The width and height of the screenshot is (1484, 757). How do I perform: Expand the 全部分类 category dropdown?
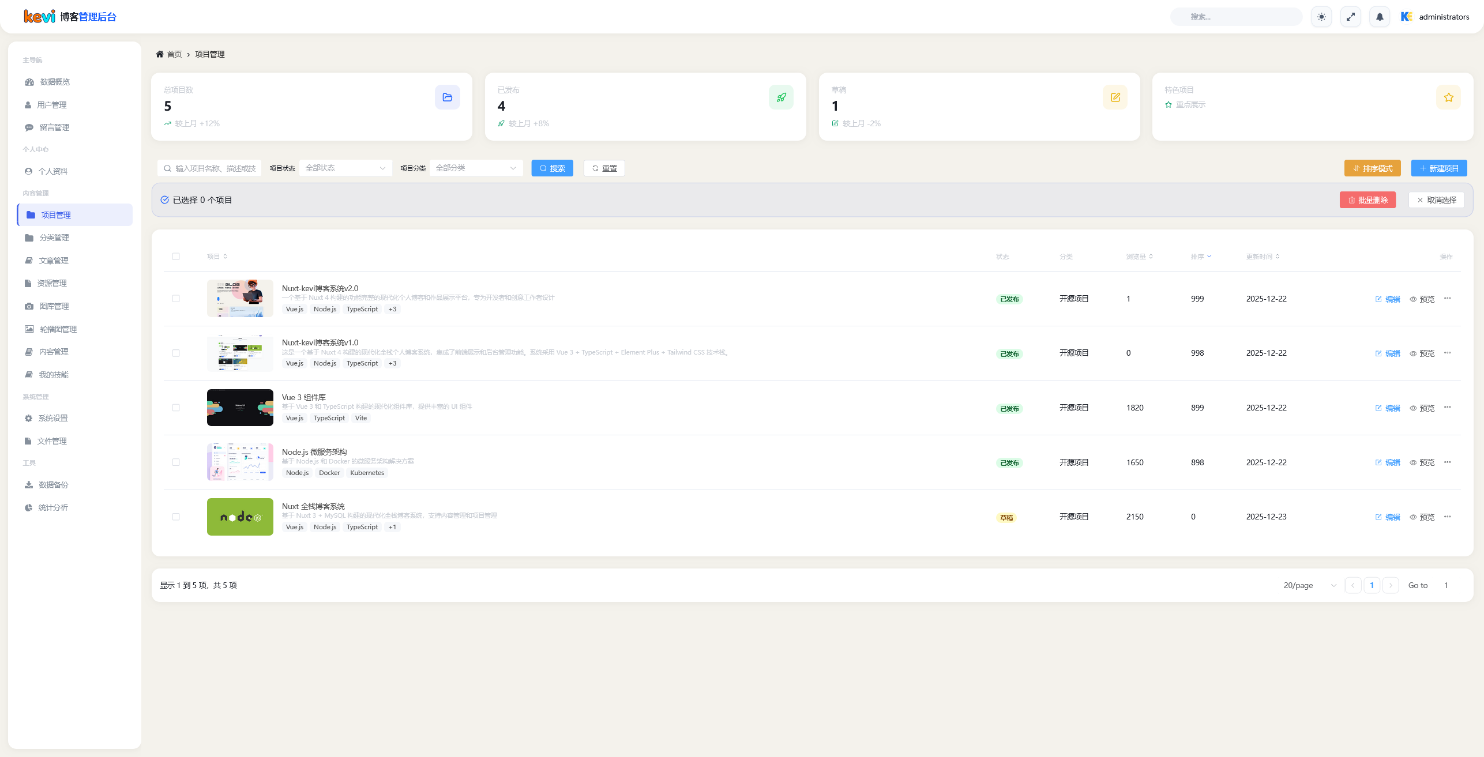tap(476, 168)
